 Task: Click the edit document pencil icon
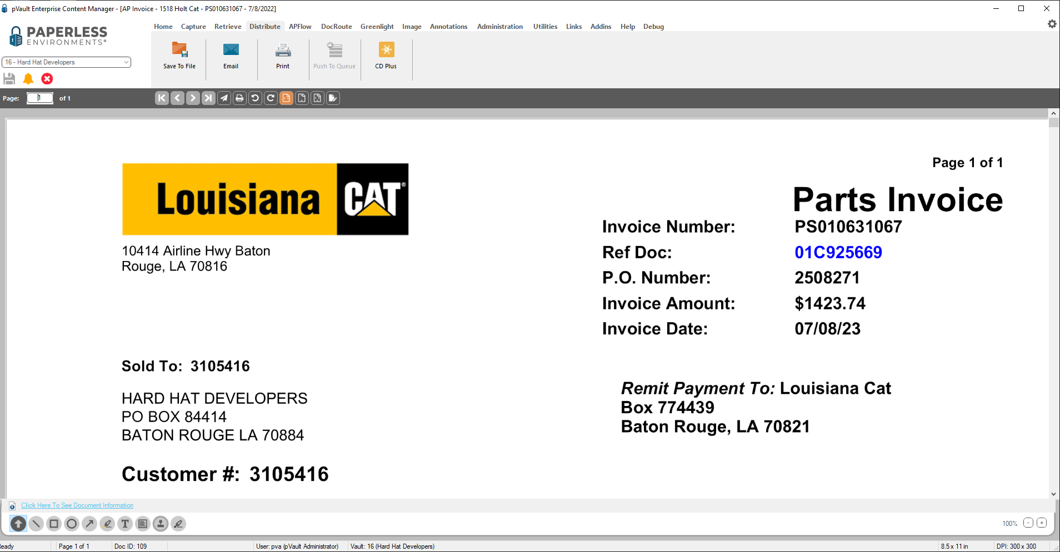(x=333, y=98)
